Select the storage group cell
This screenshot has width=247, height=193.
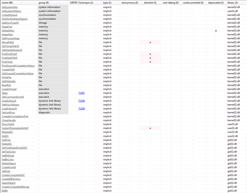pyautogui.click(x=53, y=23)
